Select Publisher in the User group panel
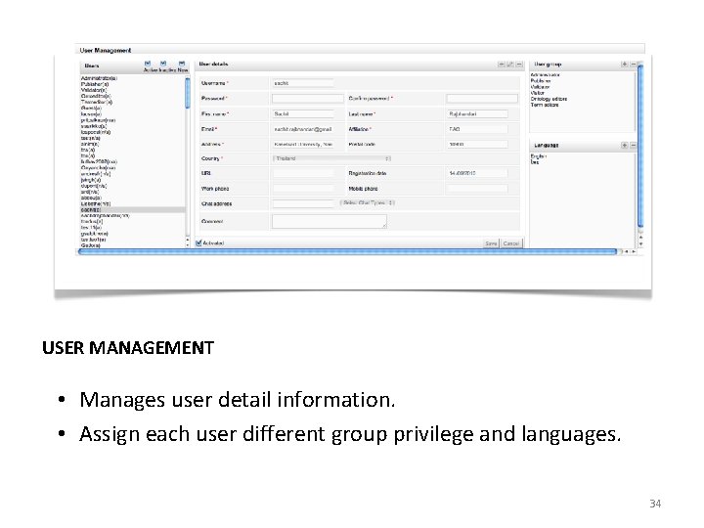 pos(541,81)
